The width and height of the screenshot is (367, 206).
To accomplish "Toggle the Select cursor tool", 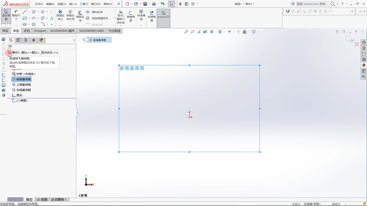I will (171, 4).
